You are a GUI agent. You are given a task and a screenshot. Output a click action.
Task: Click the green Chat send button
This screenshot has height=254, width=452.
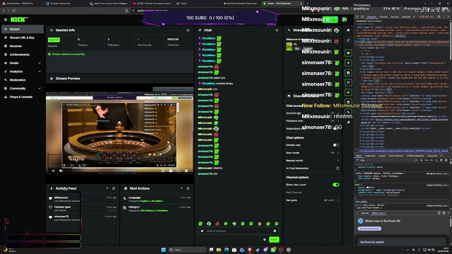pyautogui.click(x=274, y=240)
